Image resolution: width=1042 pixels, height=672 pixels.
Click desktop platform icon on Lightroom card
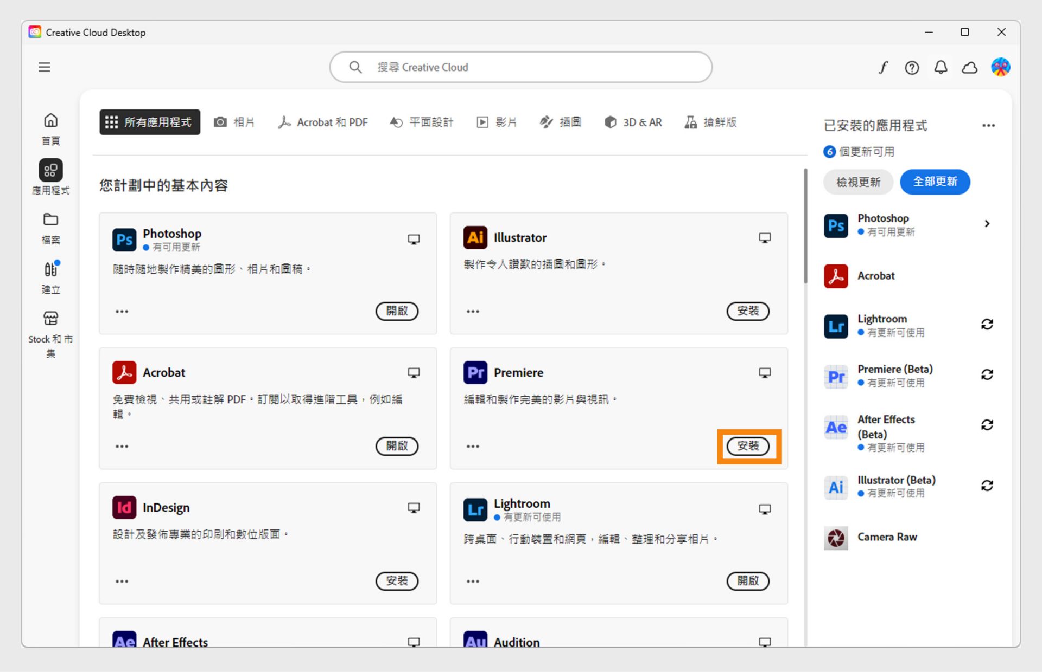[765, 509]
